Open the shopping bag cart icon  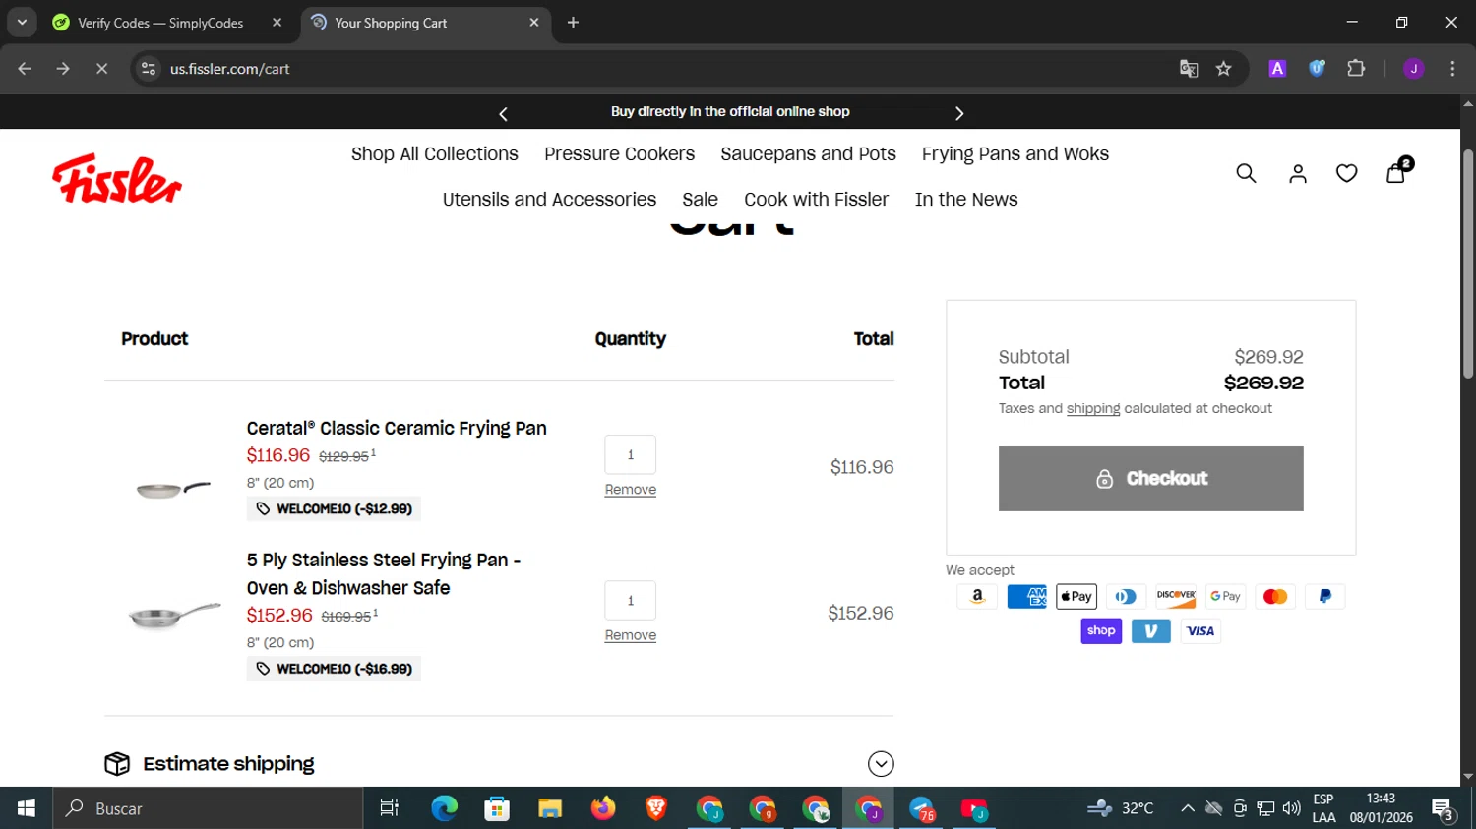(1396, 172)
